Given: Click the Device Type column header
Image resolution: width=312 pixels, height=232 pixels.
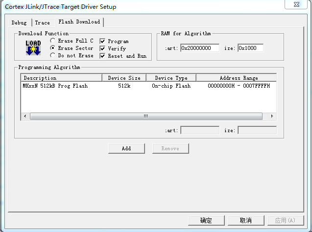Looking at the screenshot, I should coord(171,78).
